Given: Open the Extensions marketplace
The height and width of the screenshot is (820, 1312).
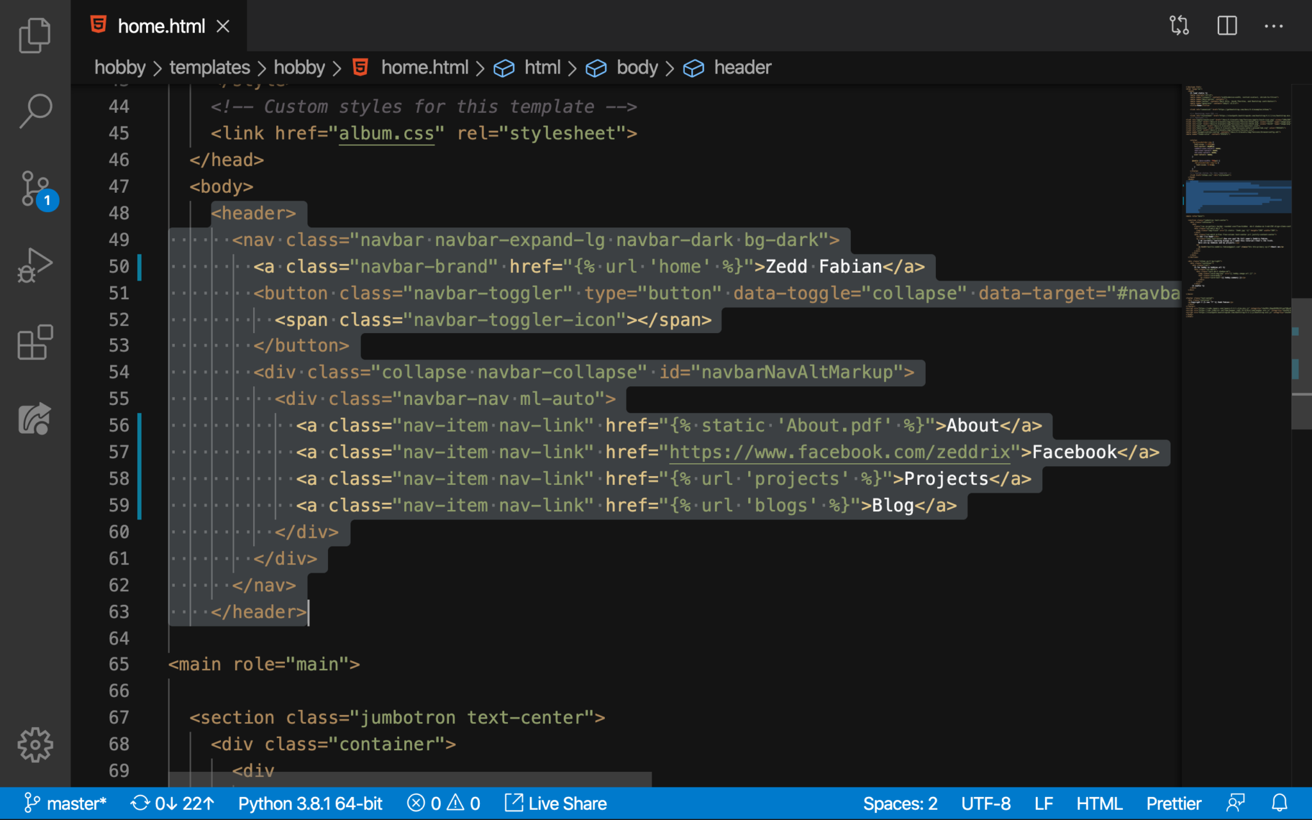Looking at the screenshot, I should [35, 343].
